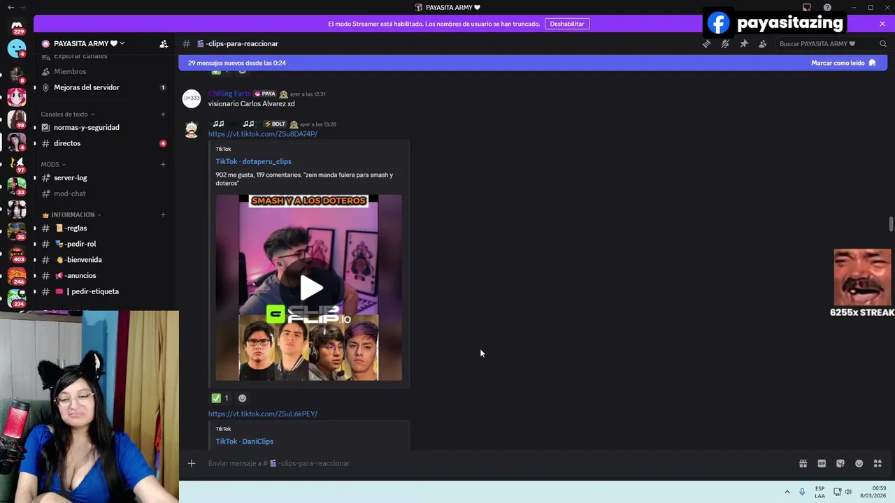Screen dimensions: 895x503
Task: Open avatar of visionario Carlos Alvarez message
Action: point(192,99)
